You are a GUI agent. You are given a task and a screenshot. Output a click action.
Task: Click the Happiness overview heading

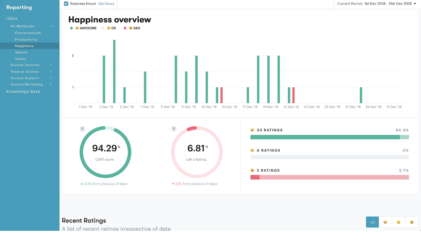110,19
